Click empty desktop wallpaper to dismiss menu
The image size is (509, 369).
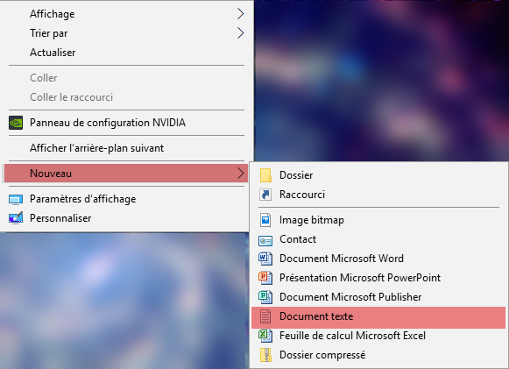click(x=380, y=82)
